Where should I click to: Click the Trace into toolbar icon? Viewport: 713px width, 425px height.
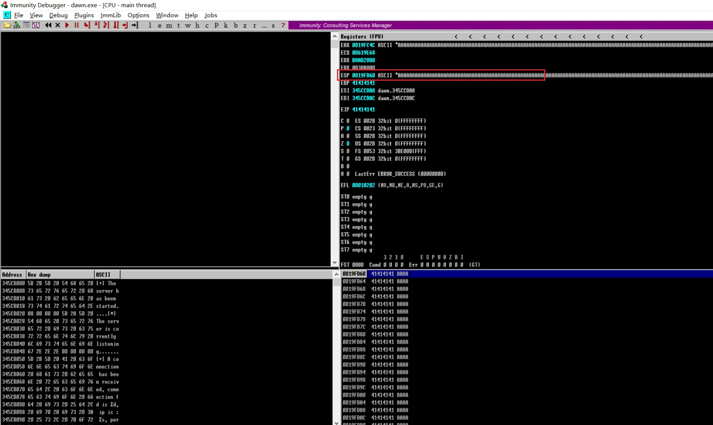(107, 25)
